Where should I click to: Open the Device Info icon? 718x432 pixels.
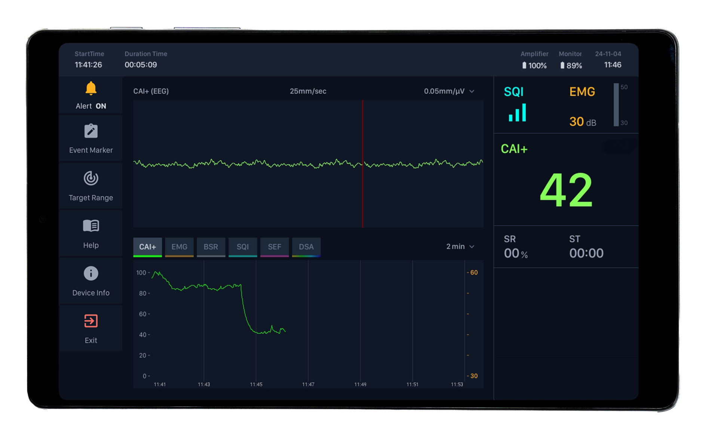tap(91, 273)
